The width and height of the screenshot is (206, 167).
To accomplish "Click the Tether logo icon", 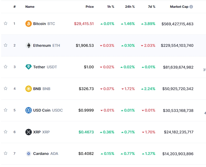I will tap(28, 67).
